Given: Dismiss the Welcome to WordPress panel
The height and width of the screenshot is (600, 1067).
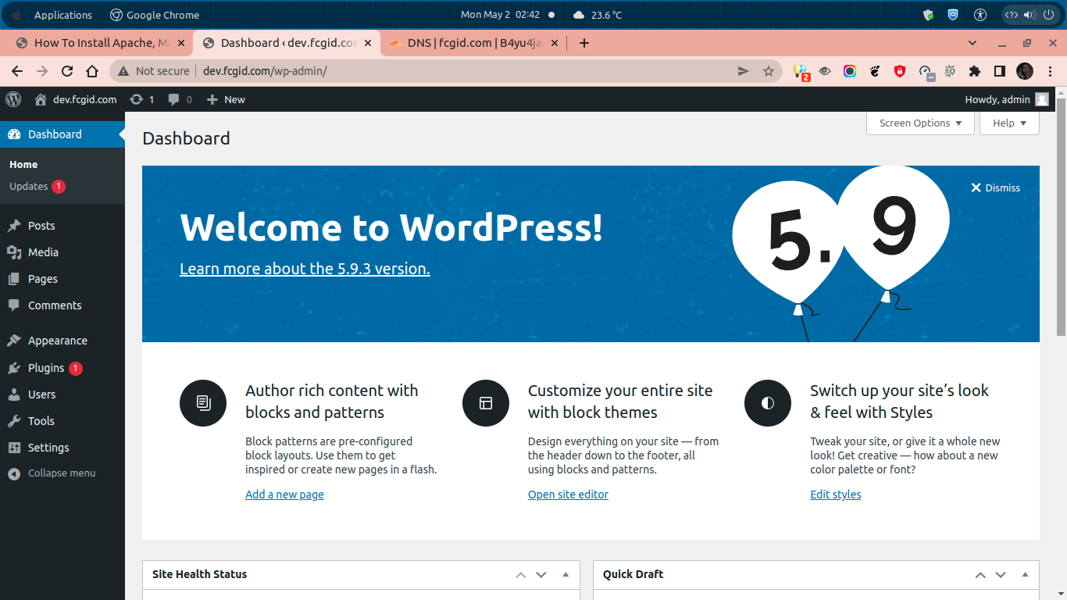Looking at the screenshot, I should 995,187.
